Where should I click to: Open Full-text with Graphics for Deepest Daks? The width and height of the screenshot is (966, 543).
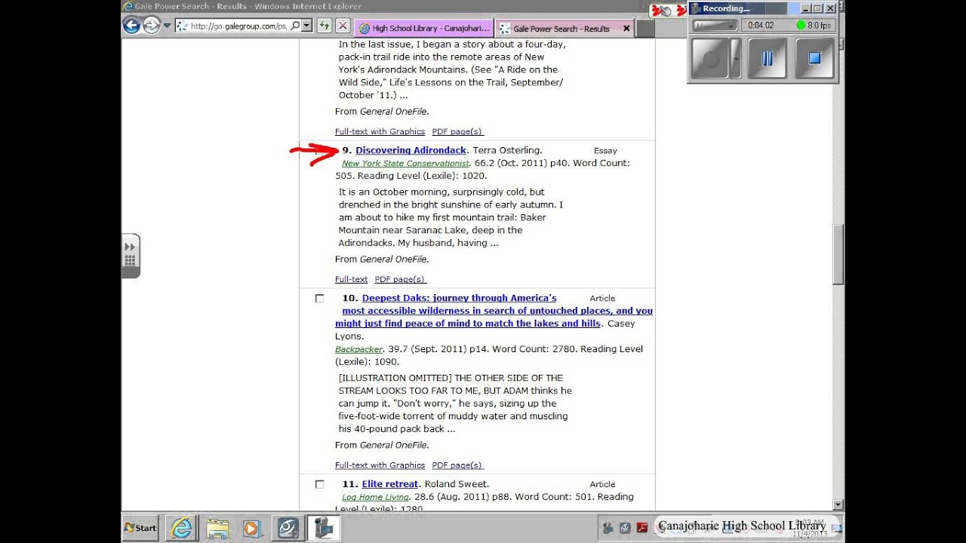380,465
